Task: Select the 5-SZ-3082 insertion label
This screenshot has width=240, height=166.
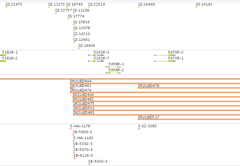Action: (147, 126)
